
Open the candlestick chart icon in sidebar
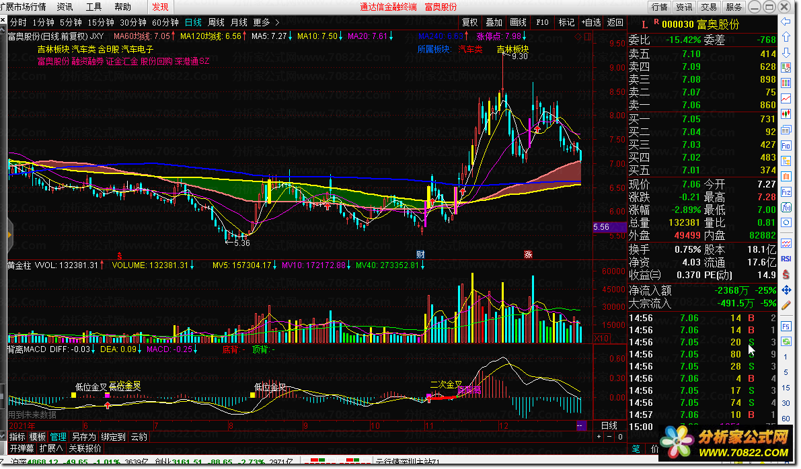786,114
